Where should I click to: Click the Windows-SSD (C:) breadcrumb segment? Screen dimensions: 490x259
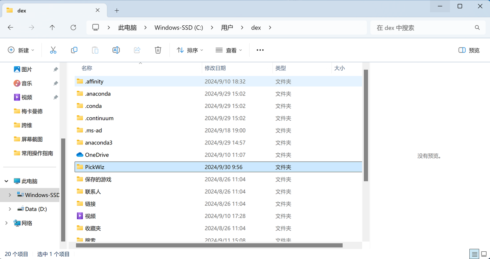click(178, 28)
